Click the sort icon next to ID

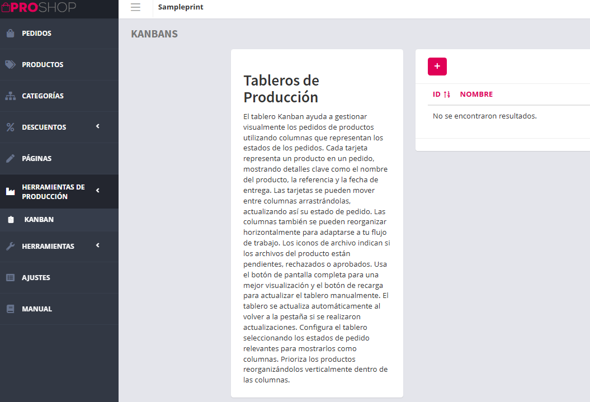click(x=447, y=94)
